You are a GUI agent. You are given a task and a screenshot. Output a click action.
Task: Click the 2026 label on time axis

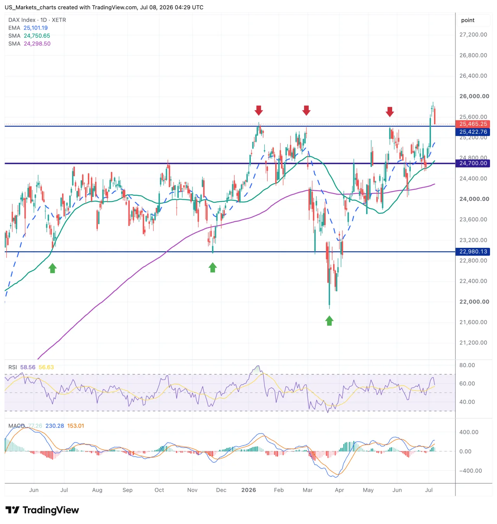pos(248,490)
